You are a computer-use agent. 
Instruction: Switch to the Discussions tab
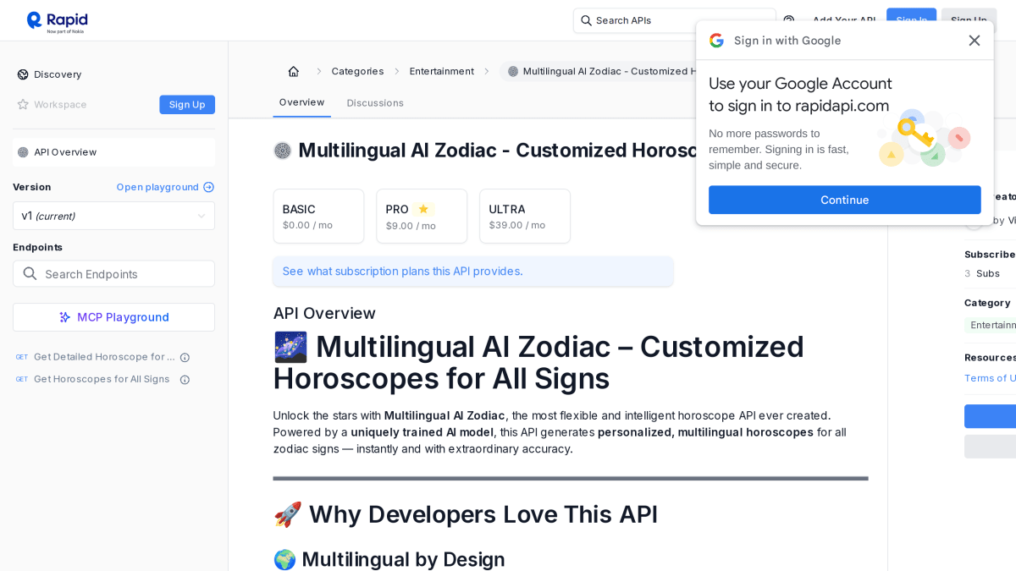[375, 103]
